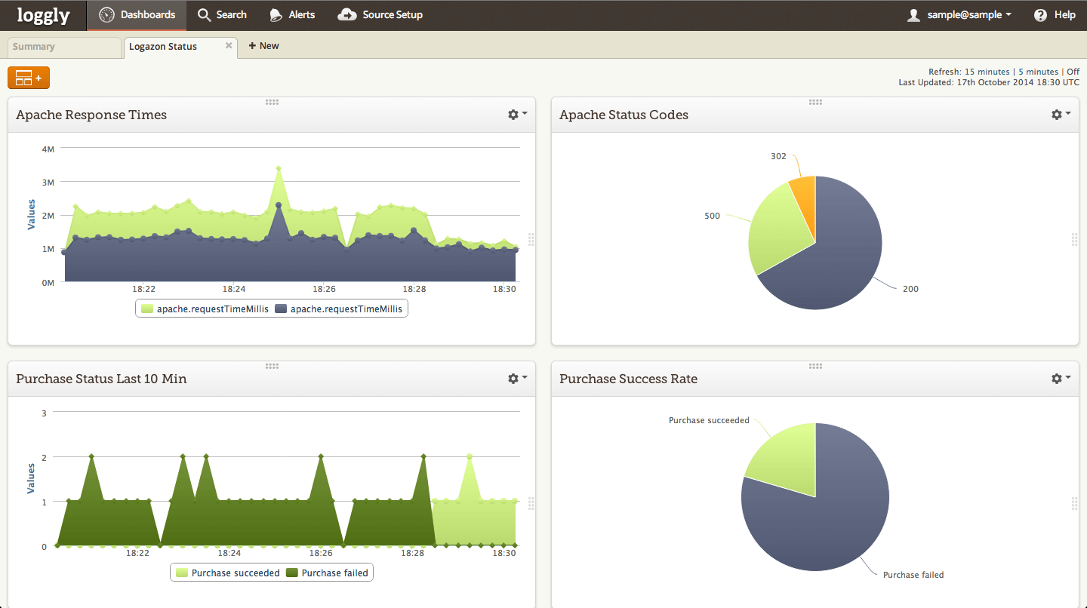Set refresh interval to 15 minutes
Viewport: 1087px width, 608px height.
[x=987, y=72]
